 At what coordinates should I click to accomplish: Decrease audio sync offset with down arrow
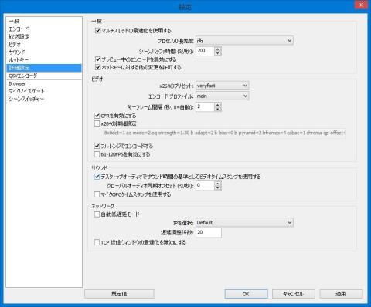click(218, 187)
